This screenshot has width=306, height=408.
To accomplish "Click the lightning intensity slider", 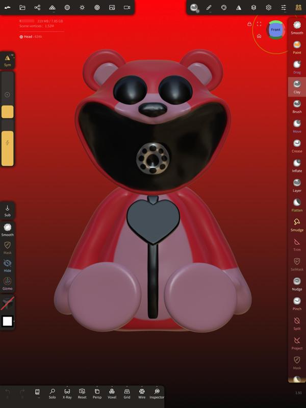I will click(x=7, y=143).
